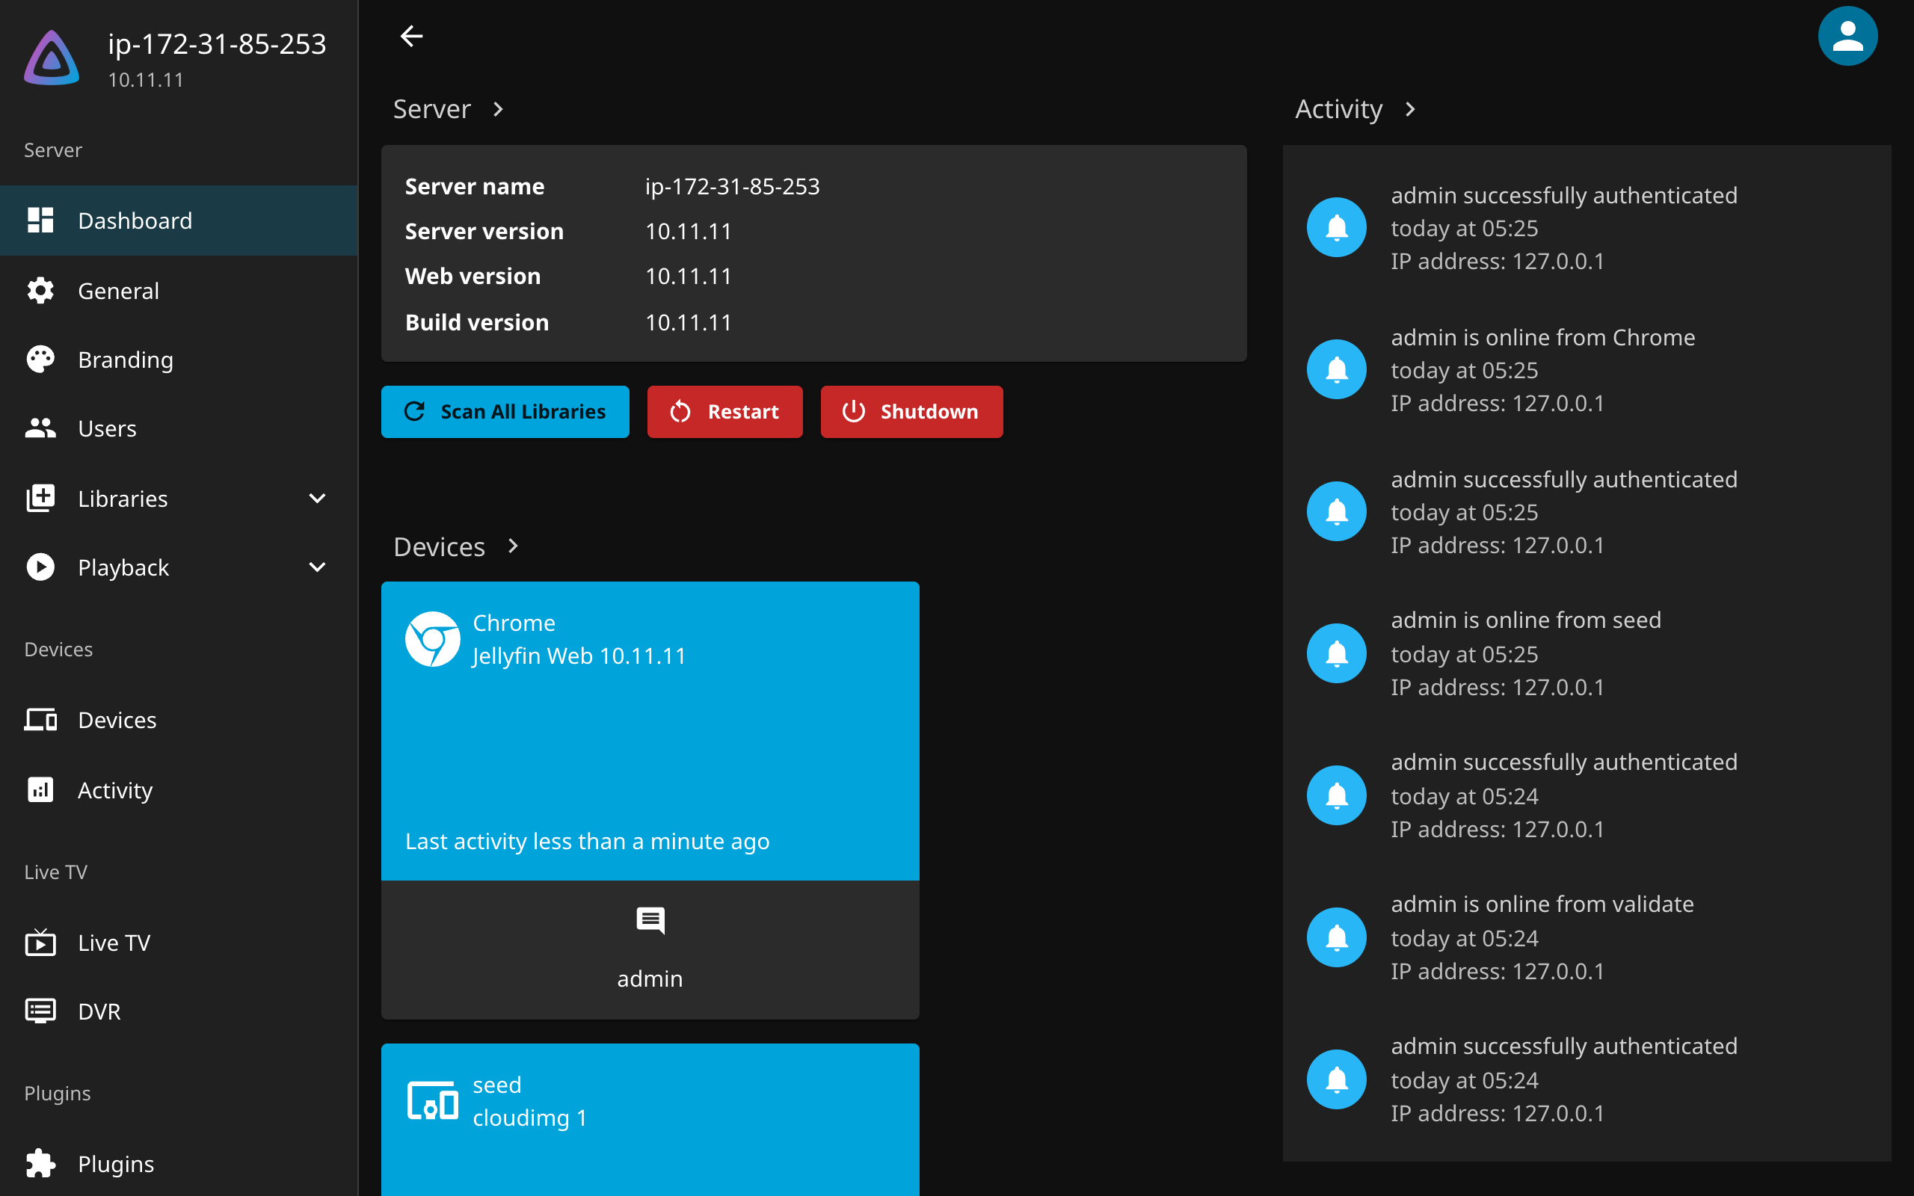Click server name value ip-172-31-85-253

[x=733, y=186]
